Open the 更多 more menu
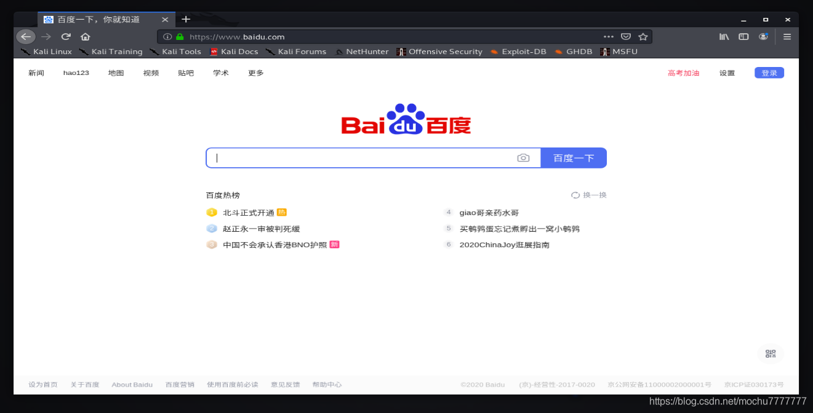 tap(256, 73)
